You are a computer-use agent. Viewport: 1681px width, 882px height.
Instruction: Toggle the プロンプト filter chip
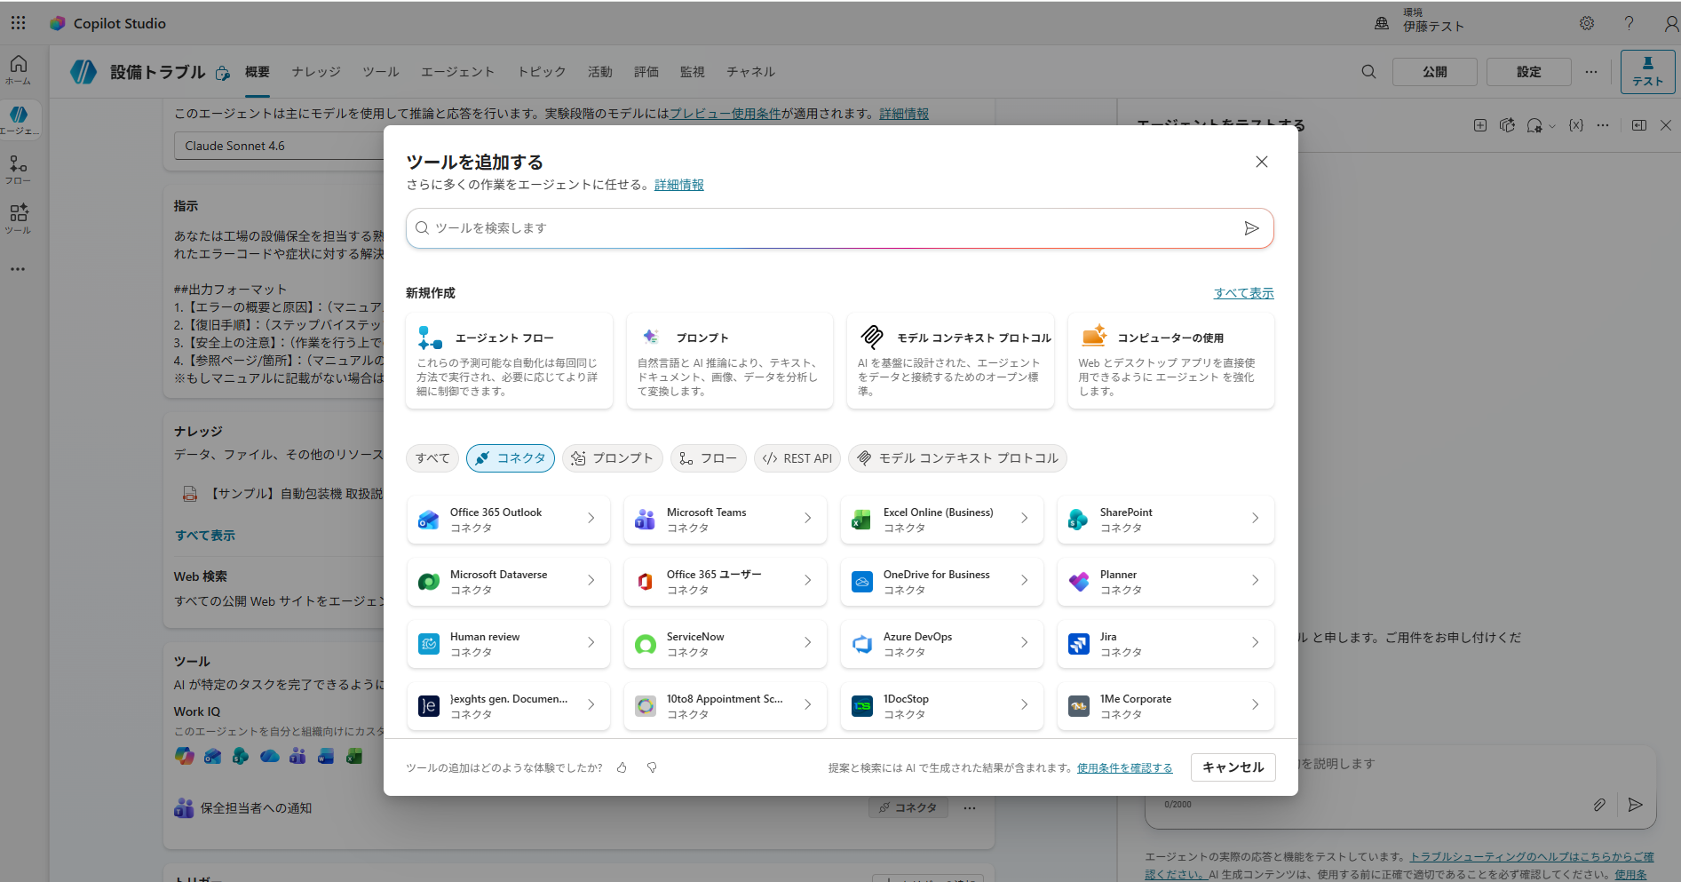613,458
